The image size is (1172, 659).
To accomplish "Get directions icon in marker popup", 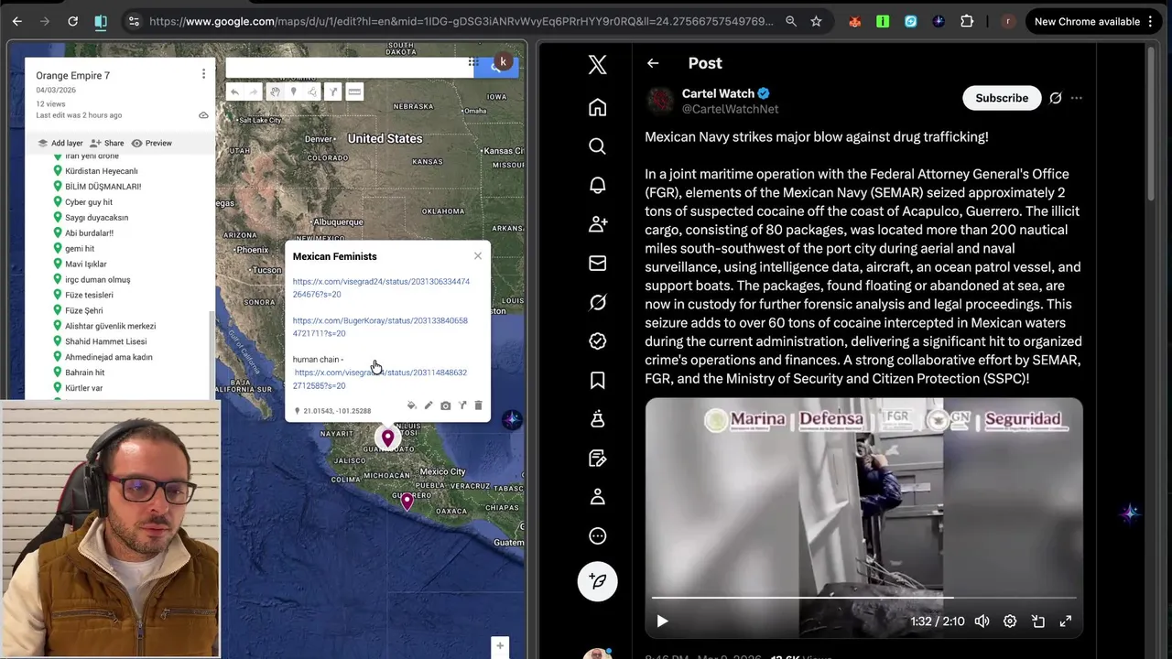I will coord(462,405).
